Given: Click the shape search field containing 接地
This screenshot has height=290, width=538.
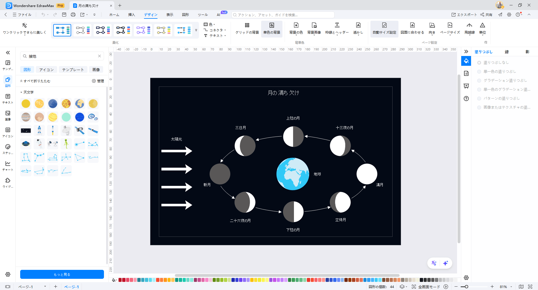Looking at the screenshot, I should pyautogui.click(x=62, y=56).
